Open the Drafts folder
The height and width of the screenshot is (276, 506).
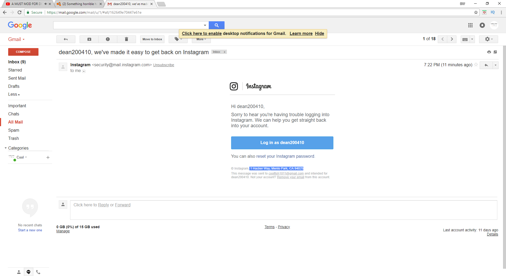14,86
